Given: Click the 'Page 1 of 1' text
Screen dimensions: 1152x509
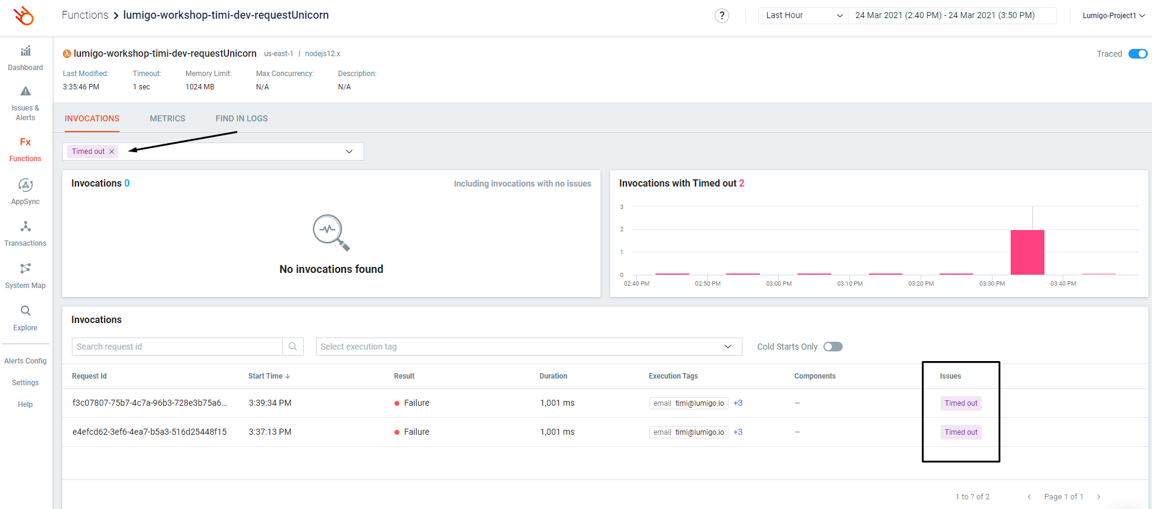Looking at the screenshot, I should point(1063,497).
